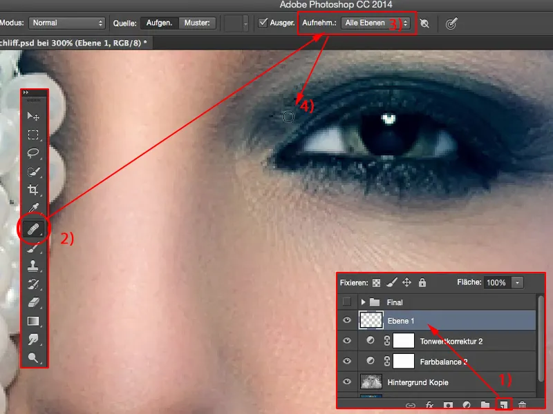Select the Eraser tool

33,302
